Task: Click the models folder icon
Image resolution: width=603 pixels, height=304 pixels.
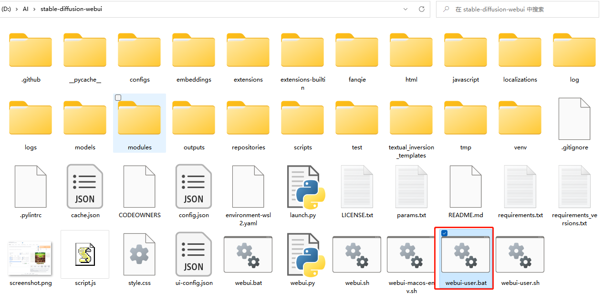Action: pos(85,119)
